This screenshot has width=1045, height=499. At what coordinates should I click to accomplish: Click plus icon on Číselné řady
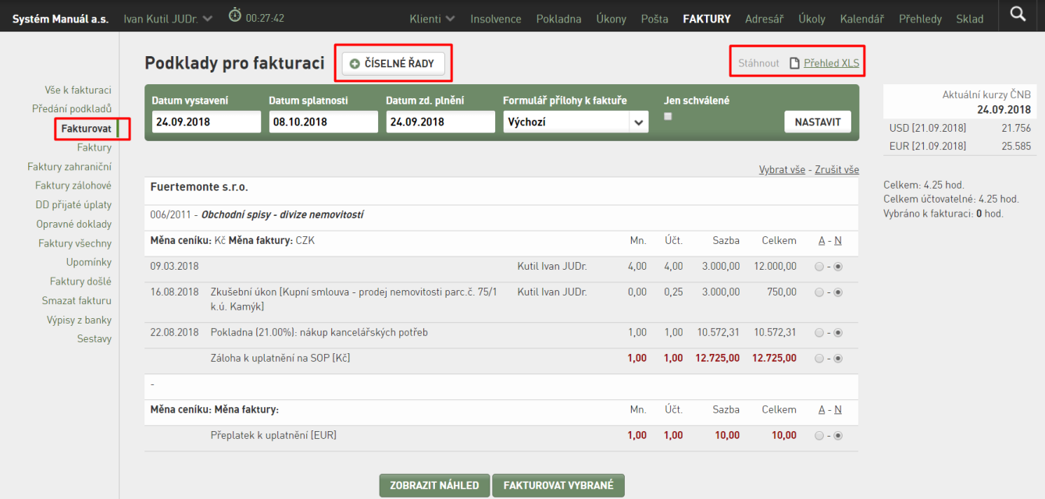tap(355, 64)
